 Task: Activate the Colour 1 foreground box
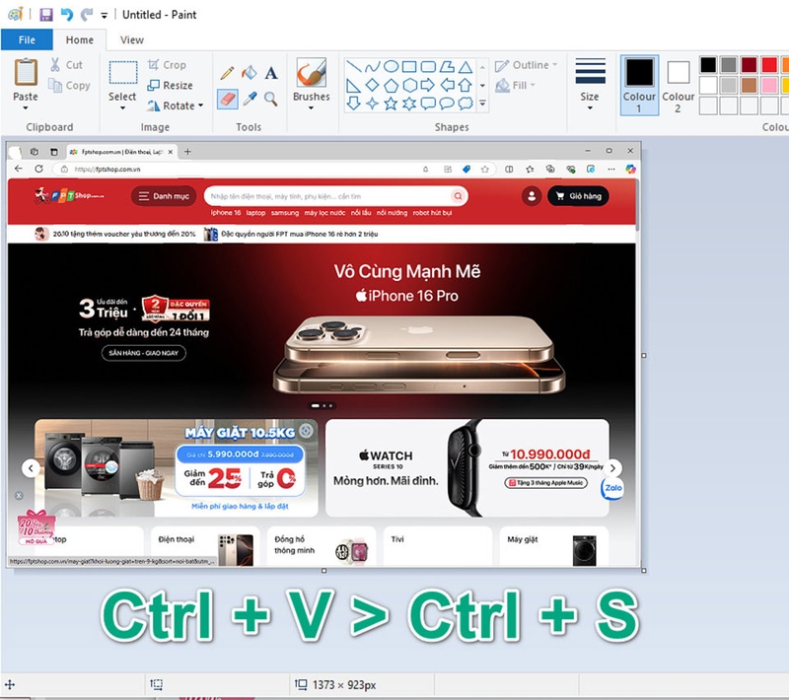(x=639, y=86)
